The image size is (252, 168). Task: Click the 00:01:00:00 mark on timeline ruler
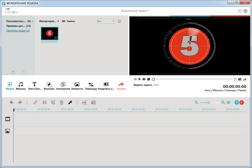(67, 109)
